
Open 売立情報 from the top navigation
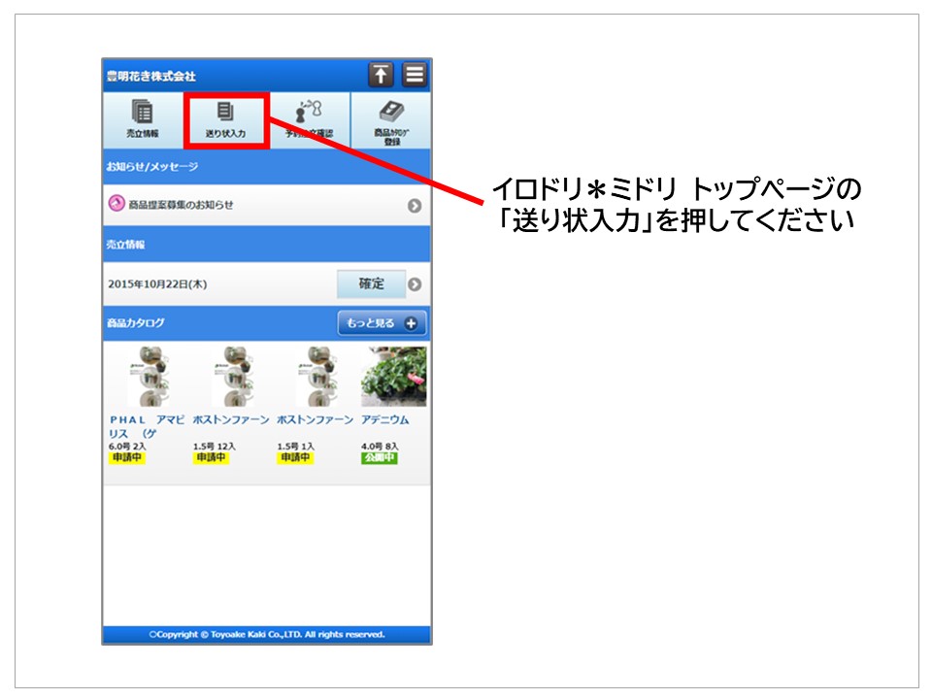coord(142,119)
